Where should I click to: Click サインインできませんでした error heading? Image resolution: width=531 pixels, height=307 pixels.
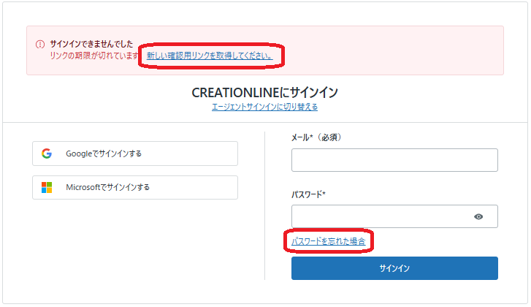(91, 44)
